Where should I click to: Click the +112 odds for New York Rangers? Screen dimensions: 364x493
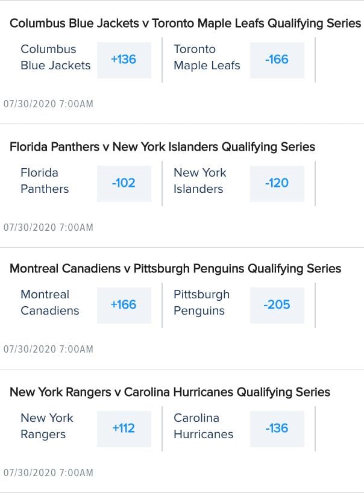(x=124, y=429)
